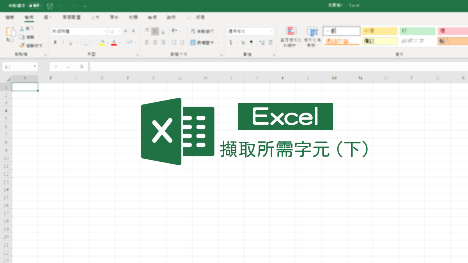The width and height of the screenshot is (468, 263).
Task: Open the font name dropdown
Action: point(105,31)
